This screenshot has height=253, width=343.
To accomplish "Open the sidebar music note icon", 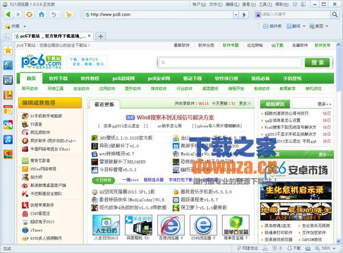I will pos(8,139).
